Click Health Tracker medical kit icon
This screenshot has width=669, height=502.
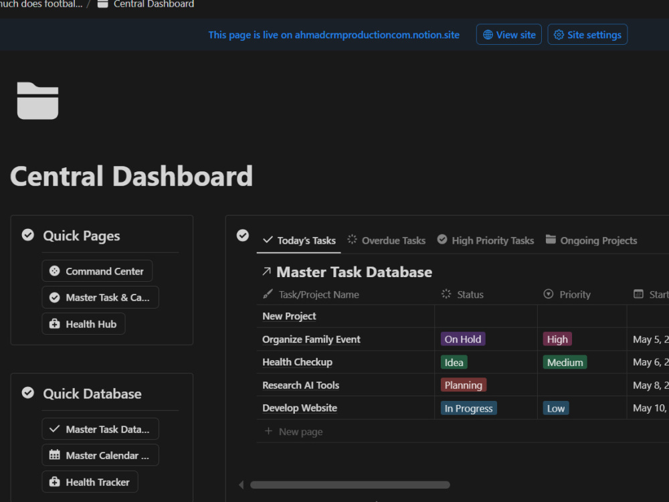tap(55, 482)
